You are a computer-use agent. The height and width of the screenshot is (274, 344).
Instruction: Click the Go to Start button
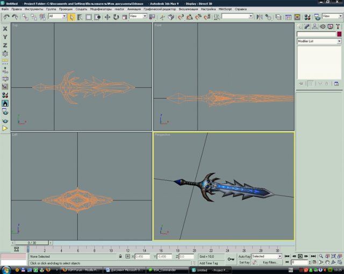286,256
